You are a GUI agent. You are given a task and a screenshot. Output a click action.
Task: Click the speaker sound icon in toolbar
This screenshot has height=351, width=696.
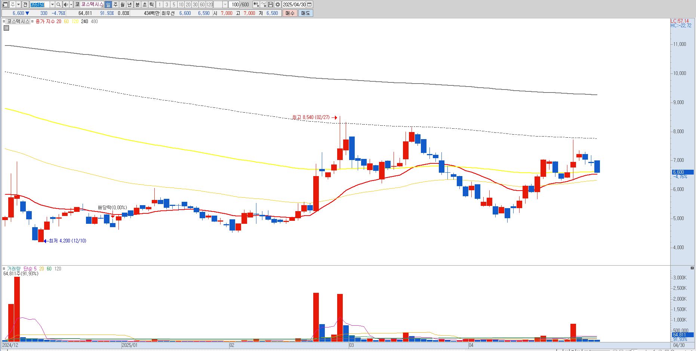click(x=66, y=4)
